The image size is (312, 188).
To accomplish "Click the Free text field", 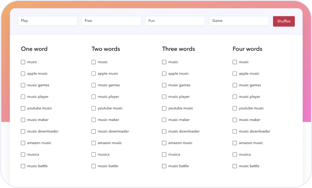I will point(111,21).
